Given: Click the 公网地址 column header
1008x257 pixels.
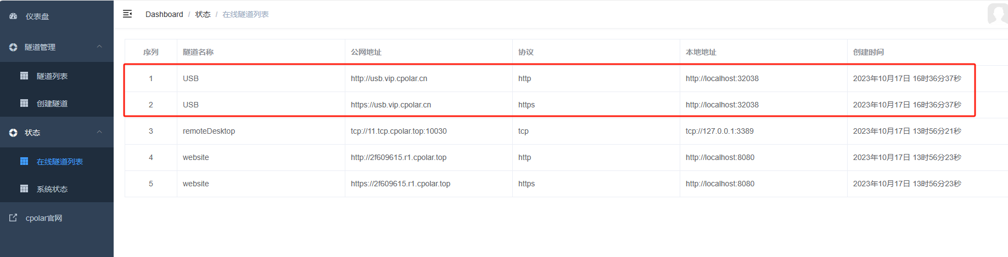Looking at the screenshot, I should 366,52.
